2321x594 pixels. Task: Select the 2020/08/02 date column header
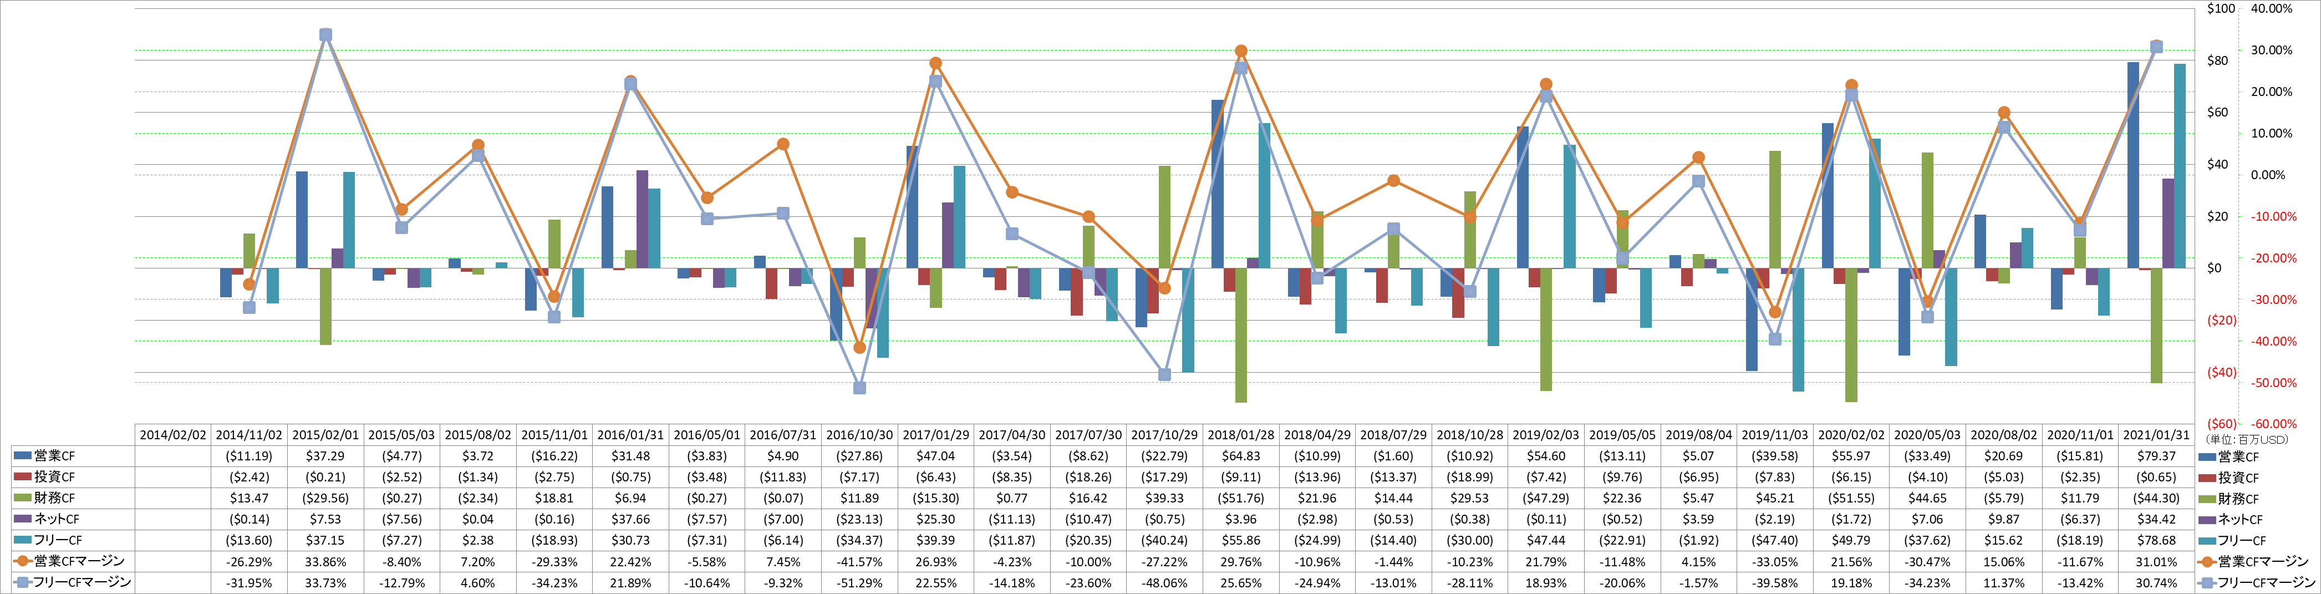(2004, 434)
